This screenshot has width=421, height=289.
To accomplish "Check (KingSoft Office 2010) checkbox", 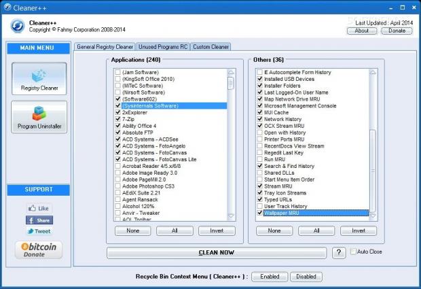I will pyautogui.click(x=118, y=79).
